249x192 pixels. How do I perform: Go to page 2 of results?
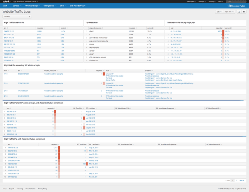[236, 180]
